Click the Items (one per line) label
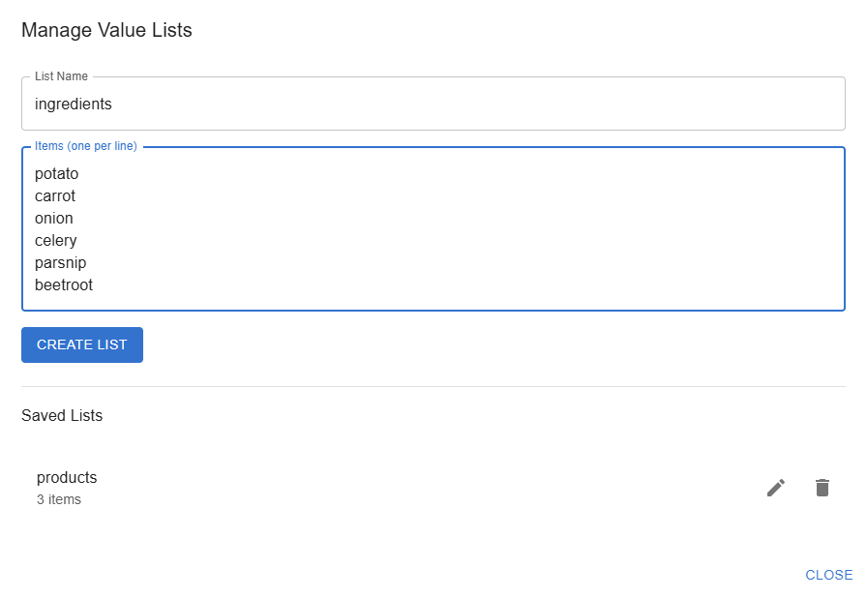 [86, 146]
